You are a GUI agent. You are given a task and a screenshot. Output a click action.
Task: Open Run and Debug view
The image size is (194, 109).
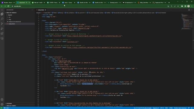coord(2,28)
